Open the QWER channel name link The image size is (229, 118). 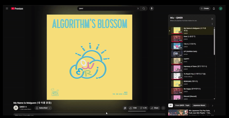pyautogui.click(x=22, y=107)
